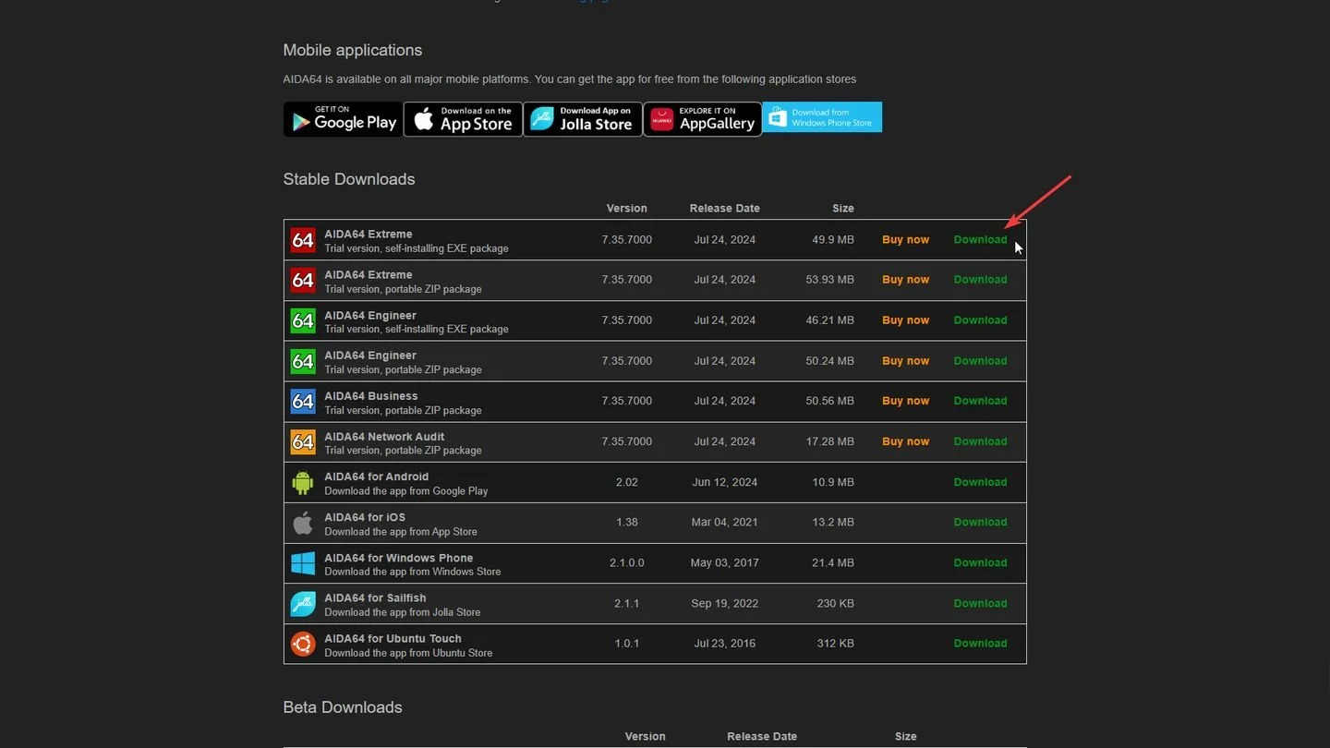The height and width of the screenshot is (748, 1330).
Task: Open the Huawei AppGallery badge
Action: click(703, 119)
